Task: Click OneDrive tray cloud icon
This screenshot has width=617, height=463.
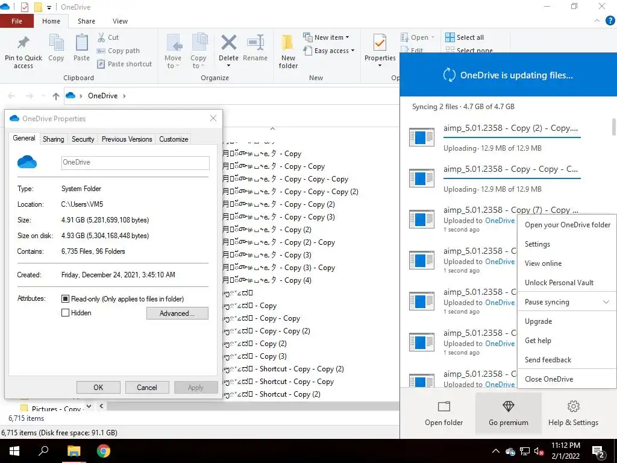Action: tap(510, 451)
